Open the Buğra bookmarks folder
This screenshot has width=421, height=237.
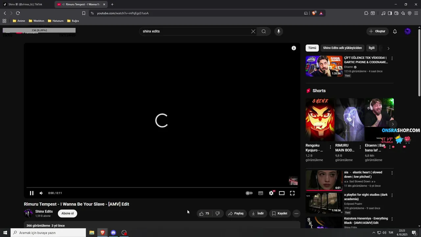pos(73,21)
